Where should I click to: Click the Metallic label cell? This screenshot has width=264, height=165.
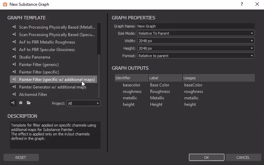click(x=157, y=98)
